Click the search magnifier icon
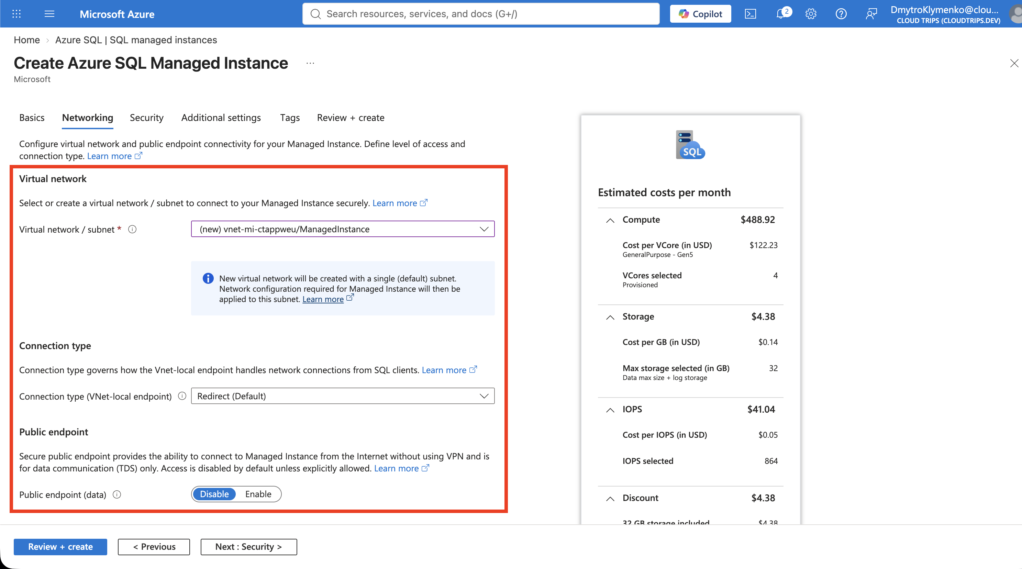The height and width of the screenshot is (569, 1022). [x=315, y=14]
